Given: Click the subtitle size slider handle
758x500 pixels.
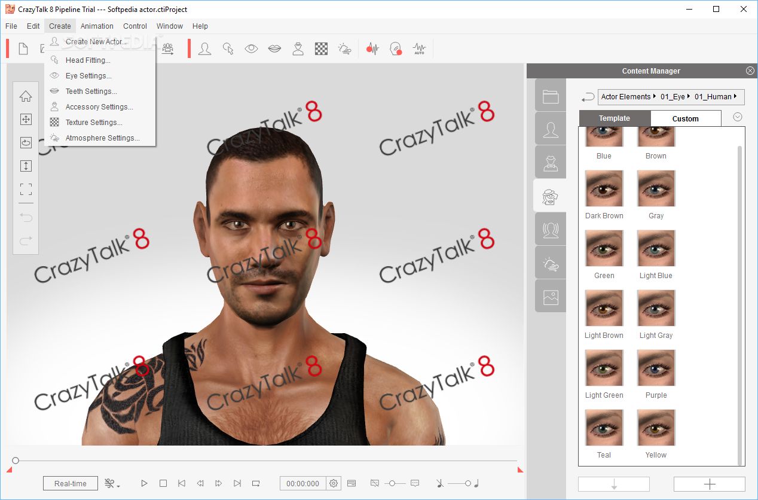Looking at the screenshot, I should click(x=392, y=483).
